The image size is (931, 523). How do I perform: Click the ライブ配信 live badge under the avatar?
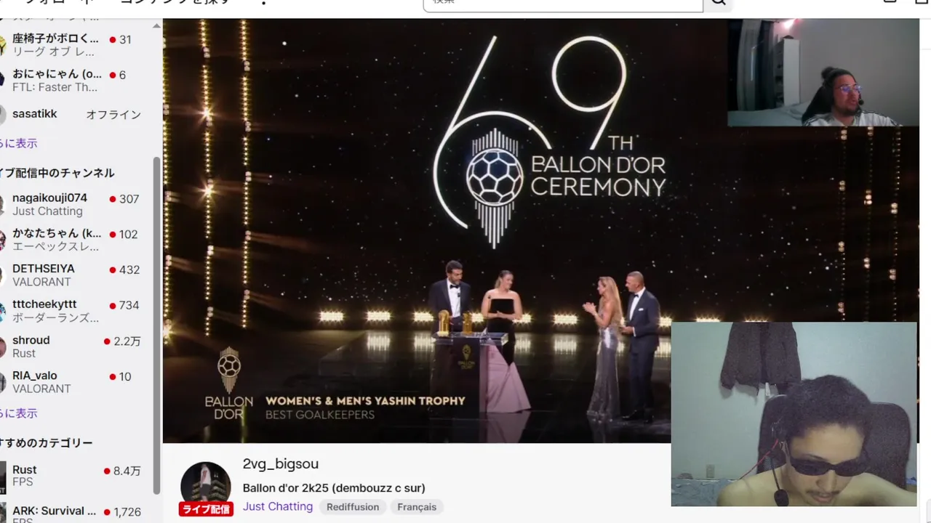click(206, 509)
